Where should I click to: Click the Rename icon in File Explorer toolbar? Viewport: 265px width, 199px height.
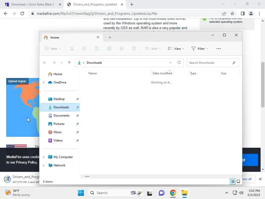click(x=109, y=49)
